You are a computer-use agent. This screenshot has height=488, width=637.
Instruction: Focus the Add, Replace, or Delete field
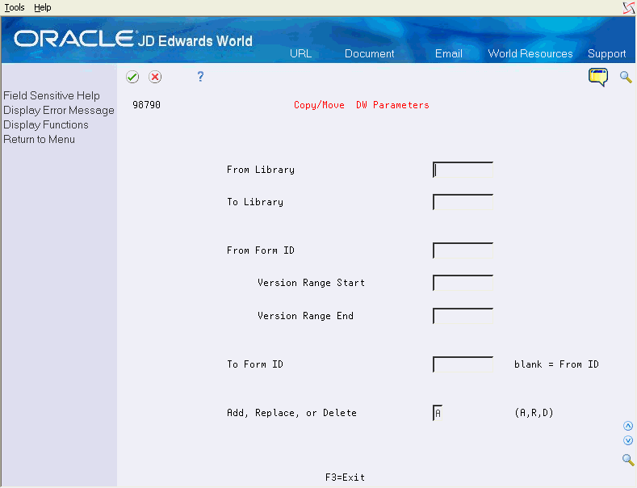tap(438, 413)
